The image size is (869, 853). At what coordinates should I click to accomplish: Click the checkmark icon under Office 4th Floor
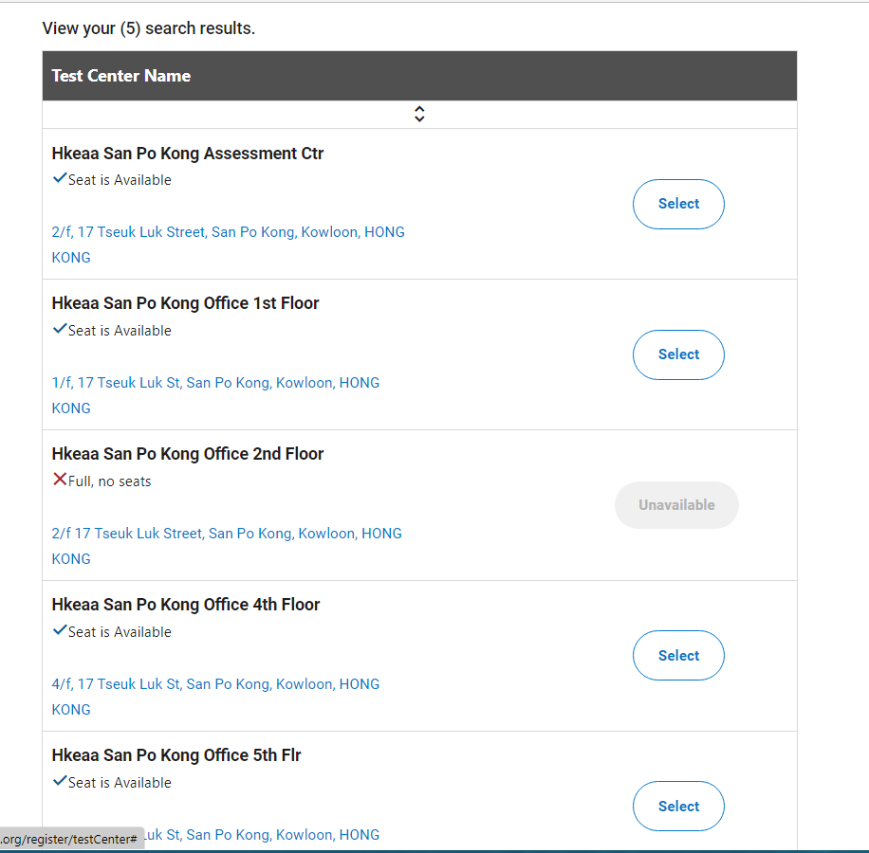click(x=60, y=630)
